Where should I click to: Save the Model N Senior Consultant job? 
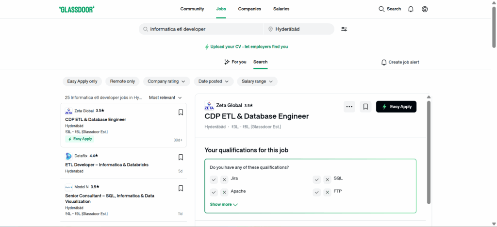point(181,188)
